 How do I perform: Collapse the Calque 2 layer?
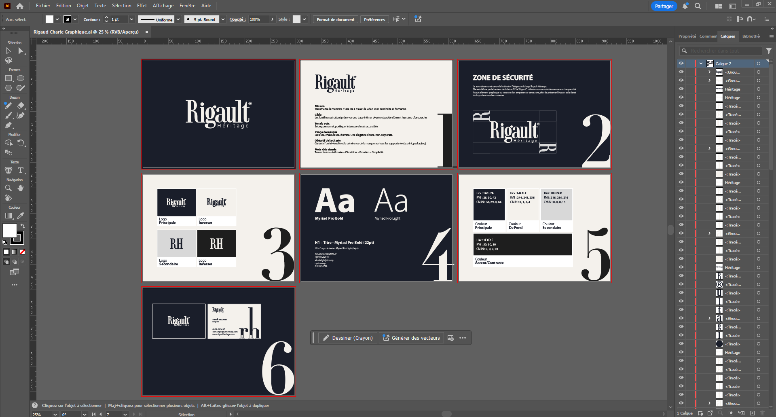click(x=701, y=64)
